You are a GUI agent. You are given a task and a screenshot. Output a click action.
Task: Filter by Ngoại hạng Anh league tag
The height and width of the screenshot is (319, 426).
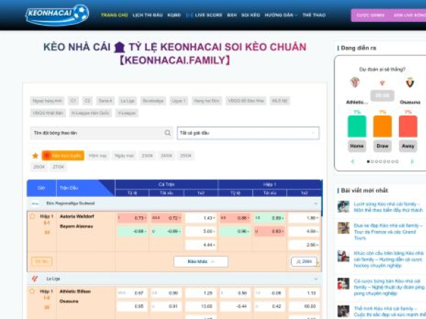coord(48,101)
